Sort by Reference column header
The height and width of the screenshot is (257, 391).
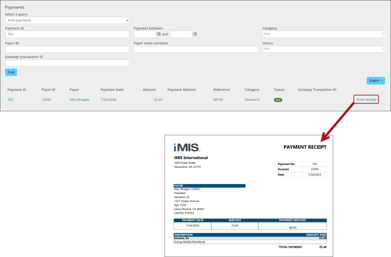[x=221, y=89]
